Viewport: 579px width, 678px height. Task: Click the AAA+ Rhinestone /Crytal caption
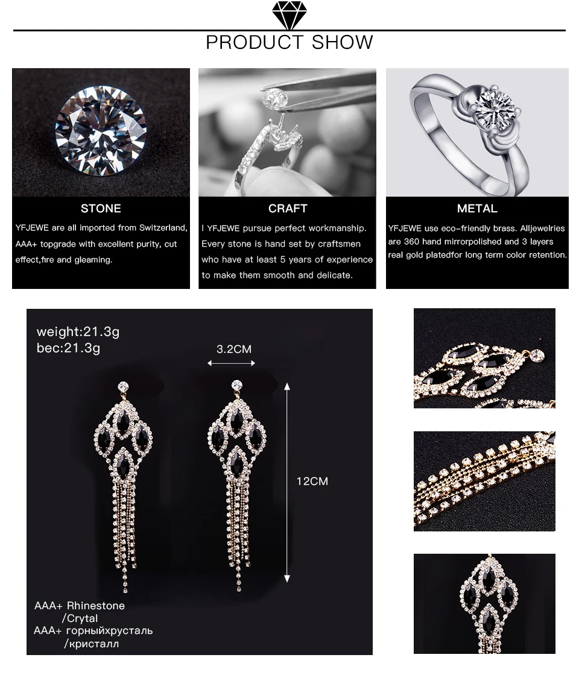coord(80,612)
